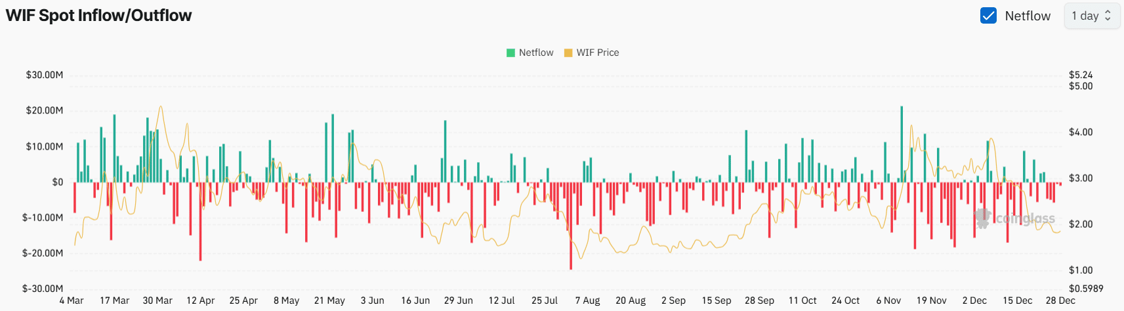The image size is (1124, 311).
Task: Click the up-down arrows on interval selector
Action: pos(1108,16)
